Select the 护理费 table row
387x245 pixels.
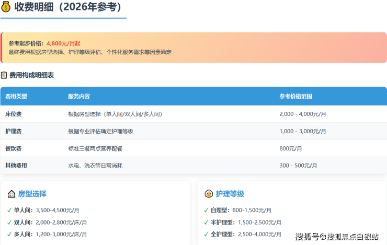point(193,131)
